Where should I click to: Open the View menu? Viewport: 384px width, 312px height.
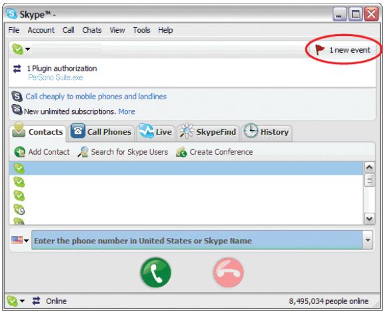(x=117, y=30)
